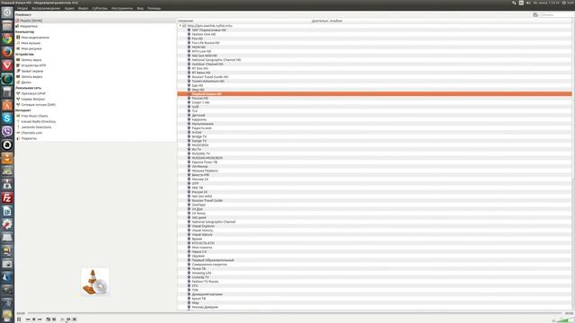Open extended settings button in controls
The width and height of the screenshot is (575, 323).
click(x=54, y=319)
